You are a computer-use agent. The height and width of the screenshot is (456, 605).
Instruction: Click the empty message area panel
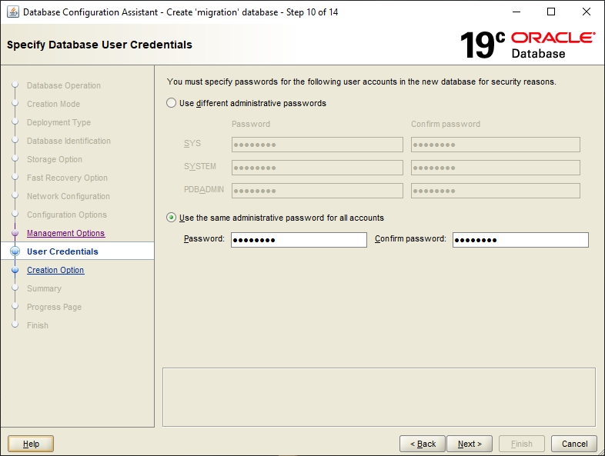click(x=379, y=396)
